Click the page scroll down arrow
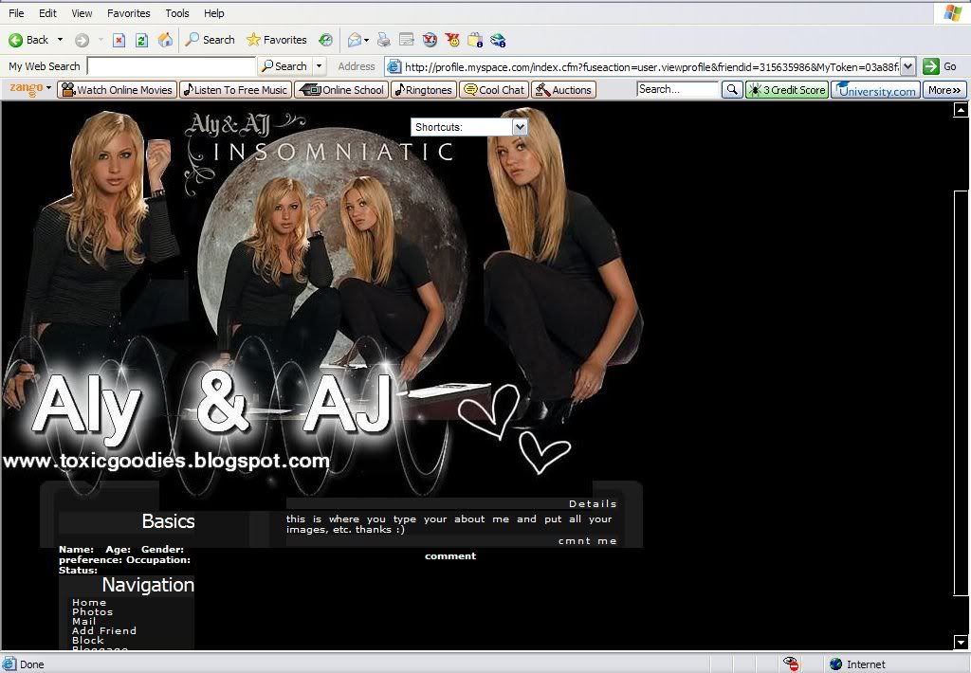This screenshot has width=971, height=673. coord(961,642)
